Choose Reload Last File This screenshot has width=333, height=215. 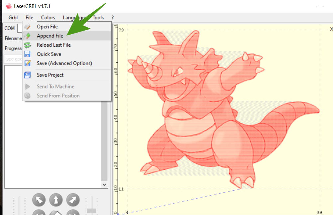67,45
